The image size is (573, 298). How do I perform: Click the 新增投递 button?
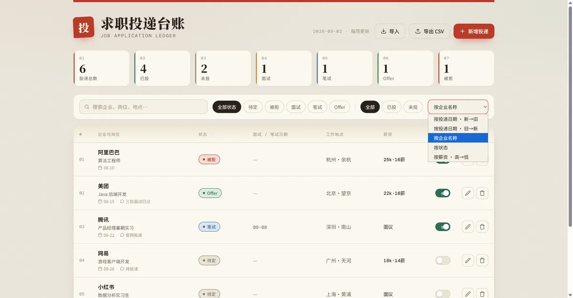point(474,32)
